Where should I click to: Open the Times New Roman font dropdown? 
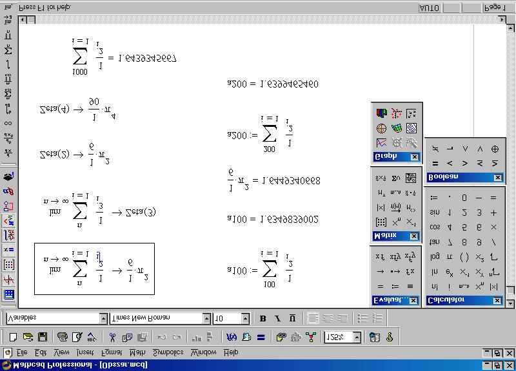coord(206,318)
